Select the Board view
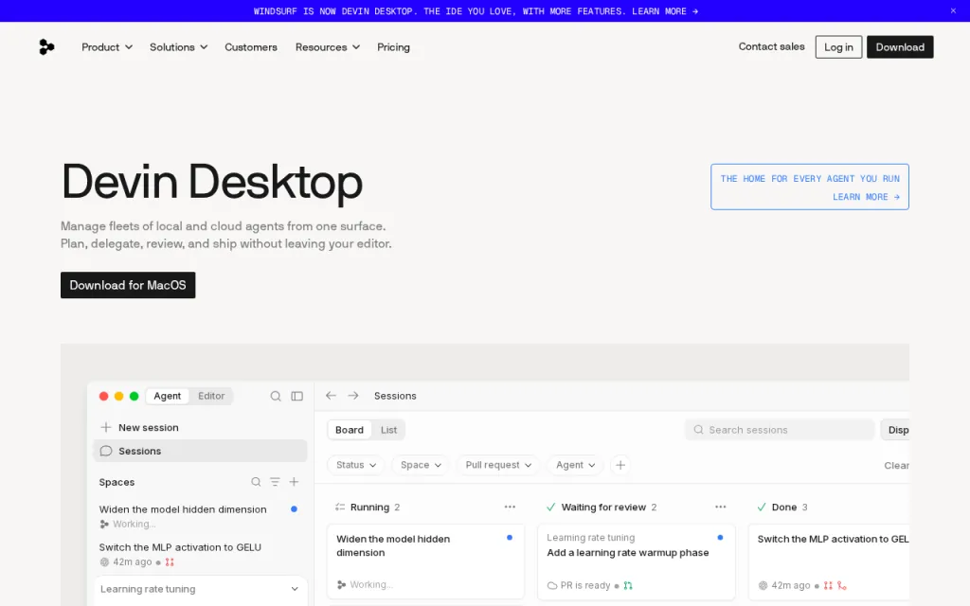Screen dimensions: 970x606 (350, 430)
